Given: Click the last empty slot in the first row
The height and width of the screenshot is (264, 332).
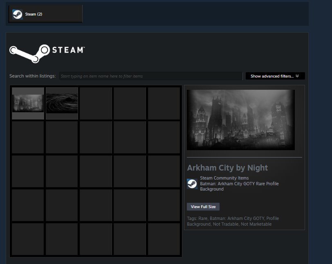Looking at the screenshot, I should (164, 103).
